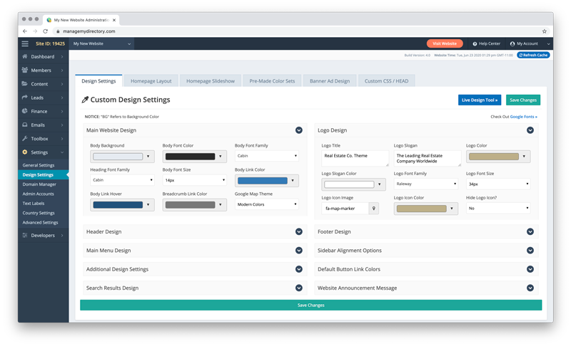Open Admin Accounts in sidebar
Screen dimensions: 571x346
39,194
